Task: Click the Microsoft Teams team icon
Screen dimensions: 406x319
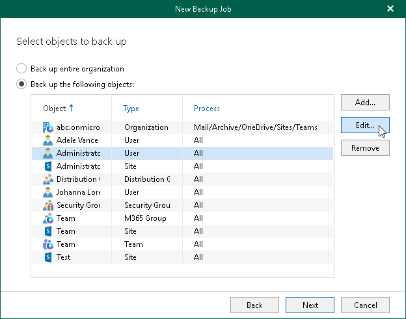Action: coord(47,244)
